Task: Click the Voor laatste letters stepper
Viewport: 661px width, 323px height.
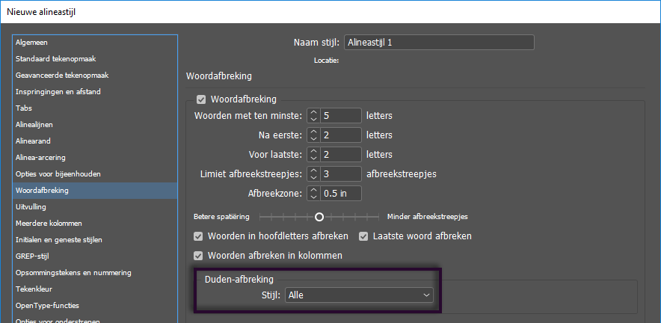Action: click(313, 155)
